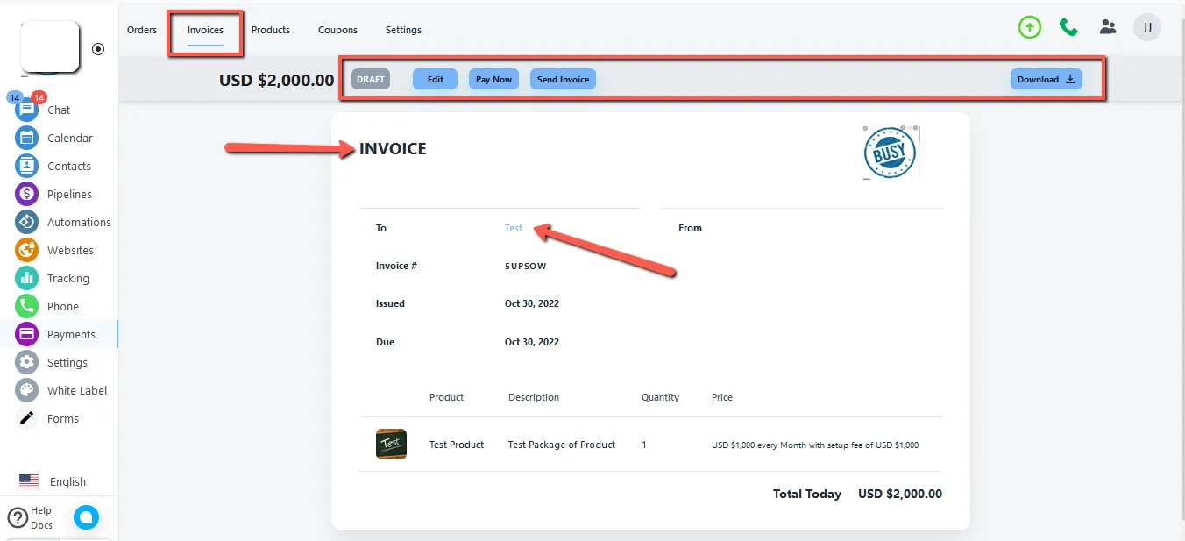Click the Edit invoice button
This screenshot has width=1185, height=541.
point(435,79)
